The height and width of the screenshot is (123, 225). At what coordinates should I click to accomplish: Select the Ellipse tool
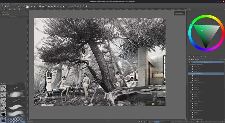(43, 7)
